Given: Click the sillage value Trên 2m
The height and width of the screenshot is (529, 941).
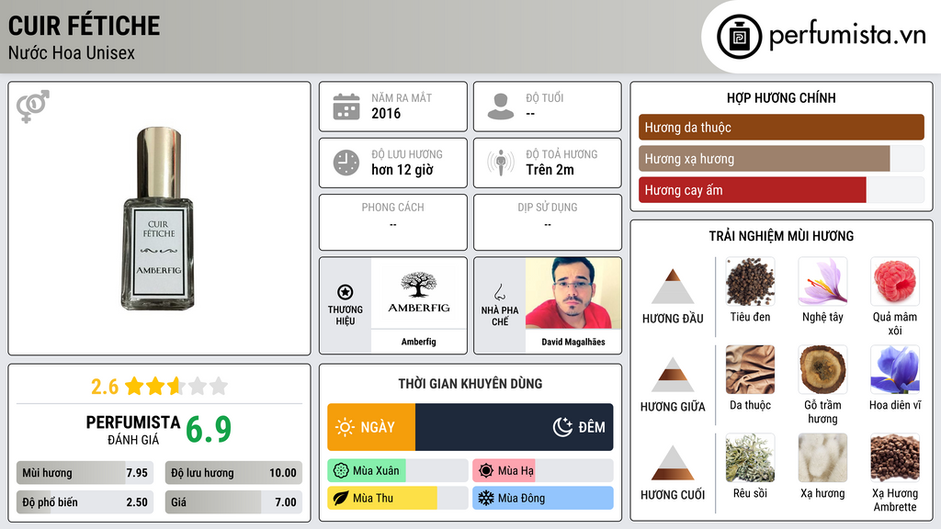Looking at the screenshot, I should (550, 170).
